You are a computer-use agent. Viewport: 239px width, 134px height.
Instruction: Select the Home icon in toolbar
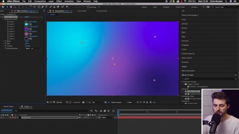pos(3,7)
